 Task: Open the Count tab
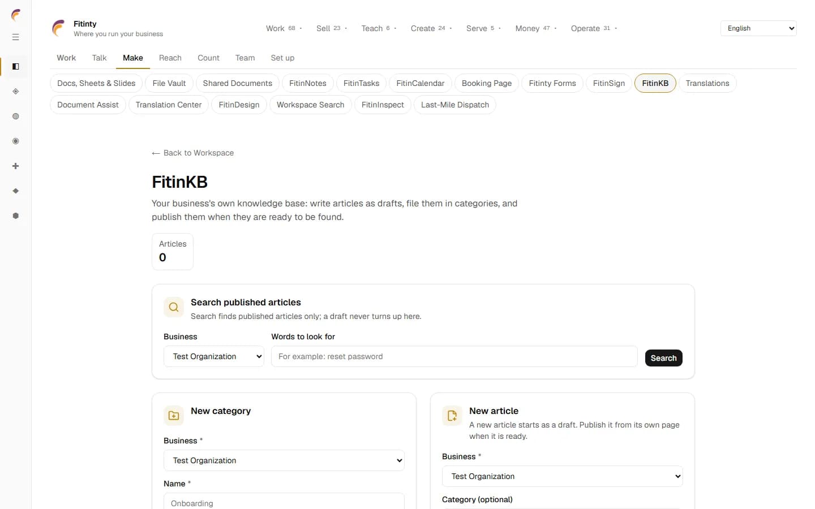point(208,58)
